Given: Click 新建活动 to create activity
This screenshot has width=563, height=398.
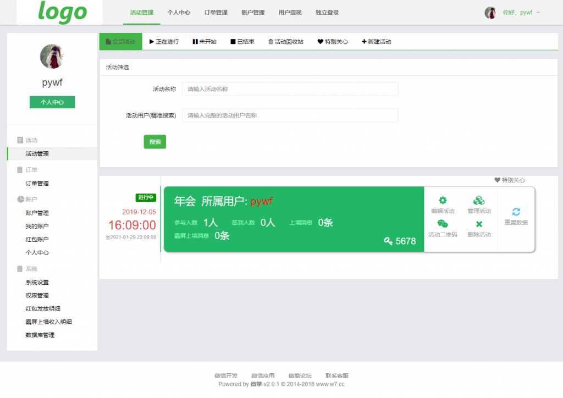Looking at the screenshot, I should 376,42.
